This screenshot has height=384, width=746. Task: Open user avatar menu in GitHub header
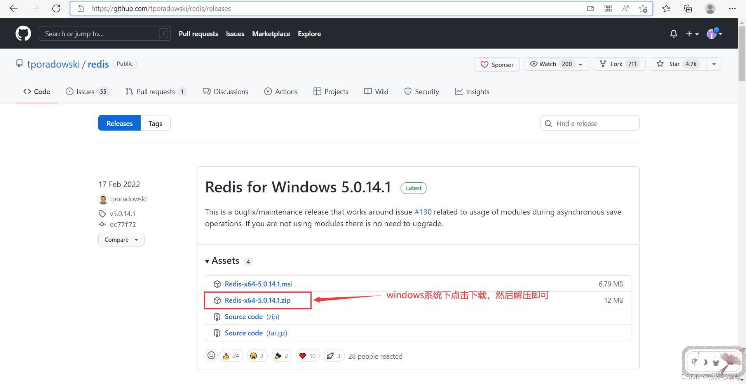(x=714, y=34)
